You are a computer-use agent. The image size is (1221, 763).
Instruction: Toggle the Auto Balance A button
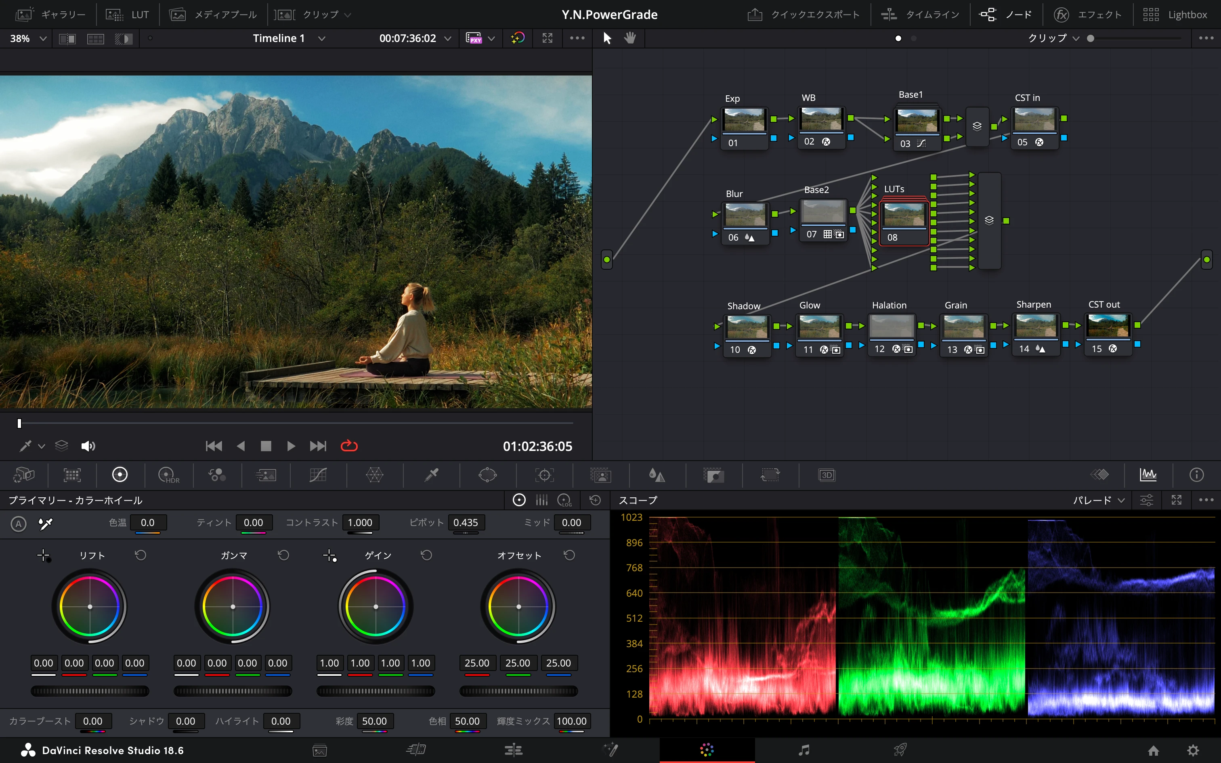point(19,524)
